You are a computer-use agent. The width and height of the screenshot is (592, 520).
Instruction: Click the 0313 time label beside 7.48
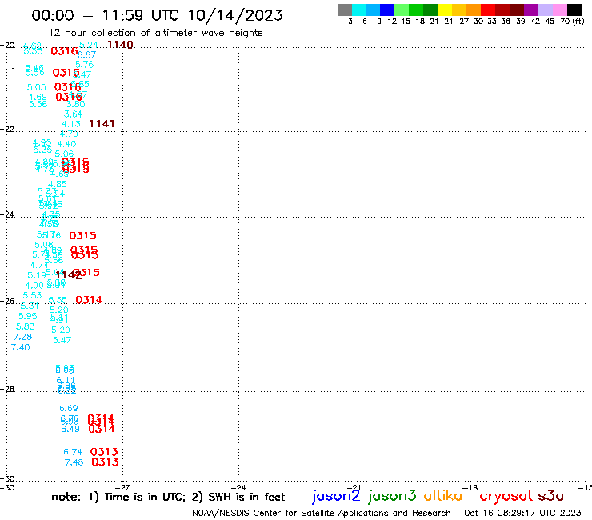pyautogui.click(x=106, y=462)
